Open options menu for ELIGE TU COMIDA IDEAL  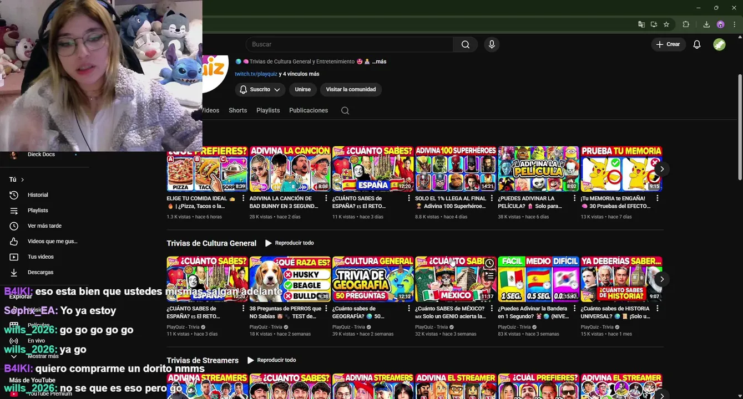243,198
